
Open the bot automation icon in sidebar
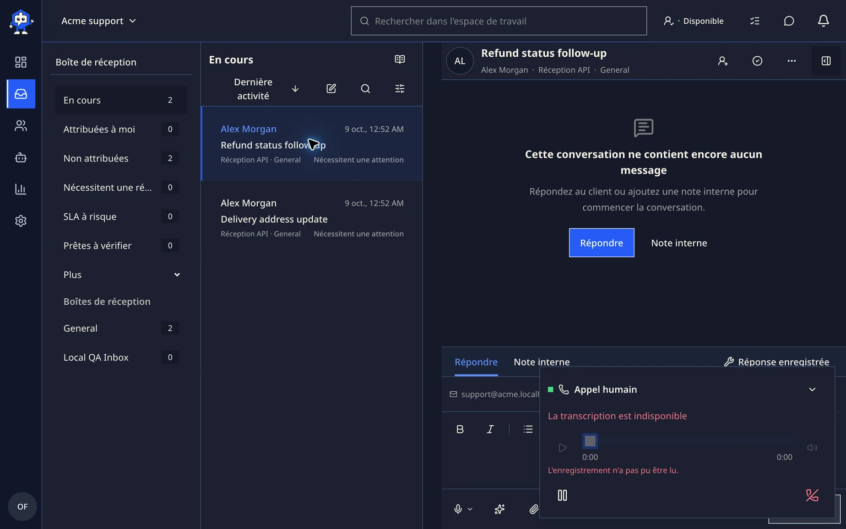(x=21, y=158)
